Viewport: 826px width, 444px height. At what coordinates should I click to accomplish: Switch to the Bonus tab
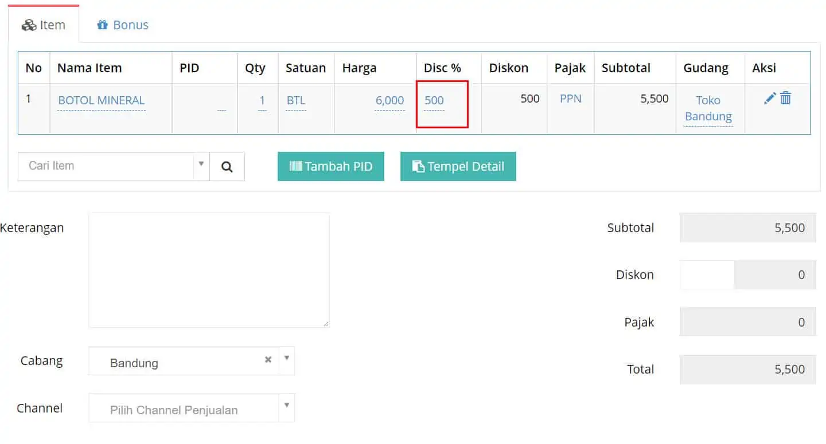click(x=123, y=25)
